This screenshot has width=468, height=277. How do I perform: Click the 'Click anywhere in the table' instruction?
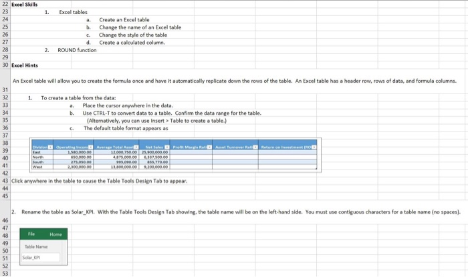click(100, 181)
